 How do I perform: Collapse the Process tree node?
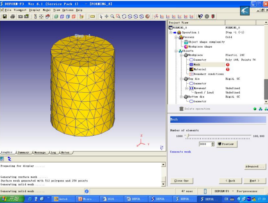click(x=176, y=37)
